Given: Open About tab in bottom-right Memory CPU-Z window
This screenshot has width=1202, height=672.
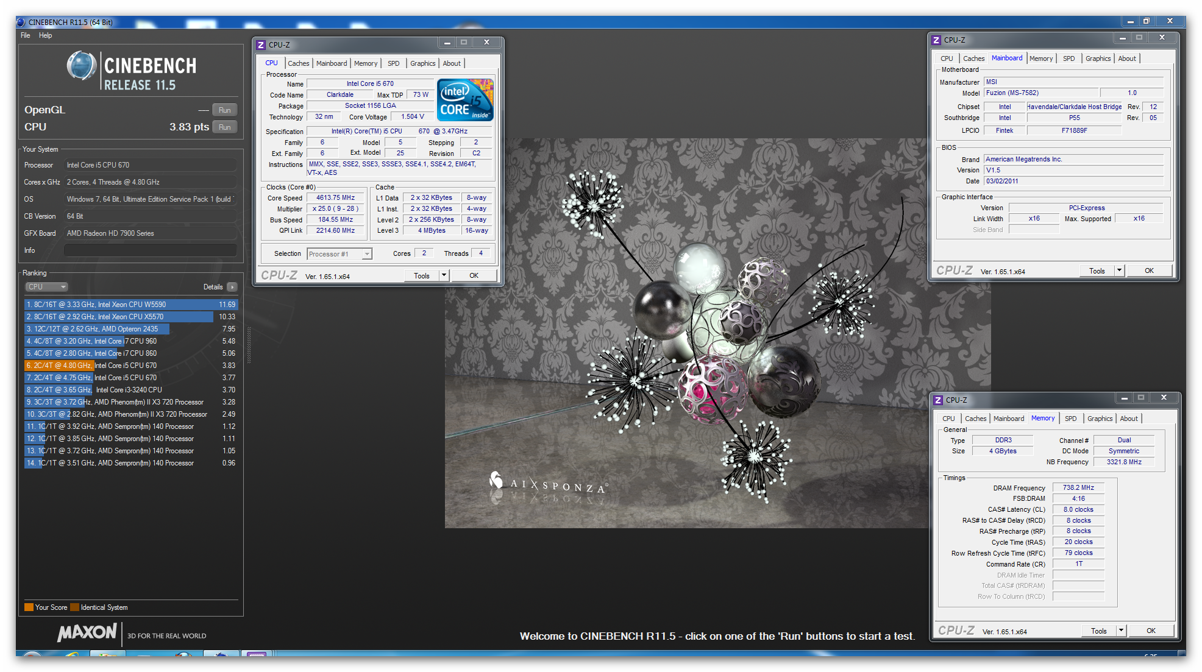Looking at the screenshot, I should [x=1129, y=419].
